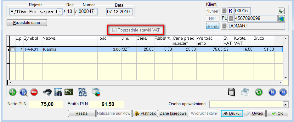Viewport: 294px width, 122px height.
Task: Click the green glasses icon in Klient panel
Action: [281, 11]
